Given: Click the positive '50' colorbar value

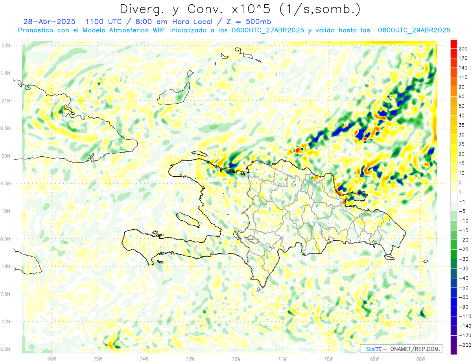Looking at the screenshot, I should pos(462,106).
